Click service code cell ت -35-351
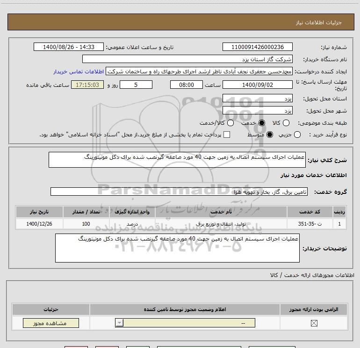This screenshot has width=360, height=348. coord(310,224)
